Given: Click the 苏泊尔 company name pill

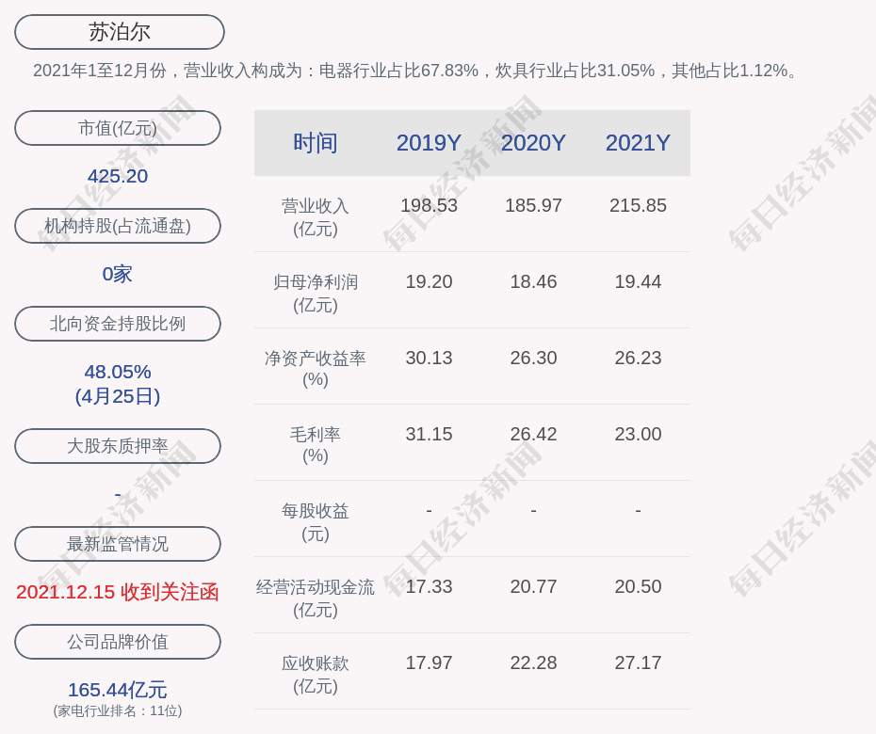Looking at the screenshot, I should (120, 32).
